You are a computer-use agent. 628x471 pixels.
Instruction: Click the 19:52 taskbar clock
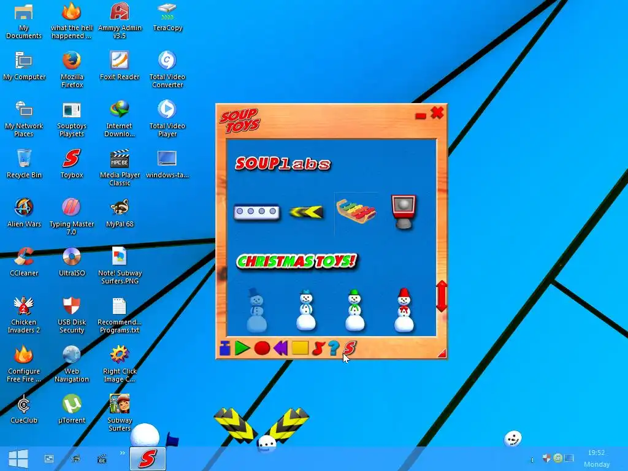click(596, 453)
